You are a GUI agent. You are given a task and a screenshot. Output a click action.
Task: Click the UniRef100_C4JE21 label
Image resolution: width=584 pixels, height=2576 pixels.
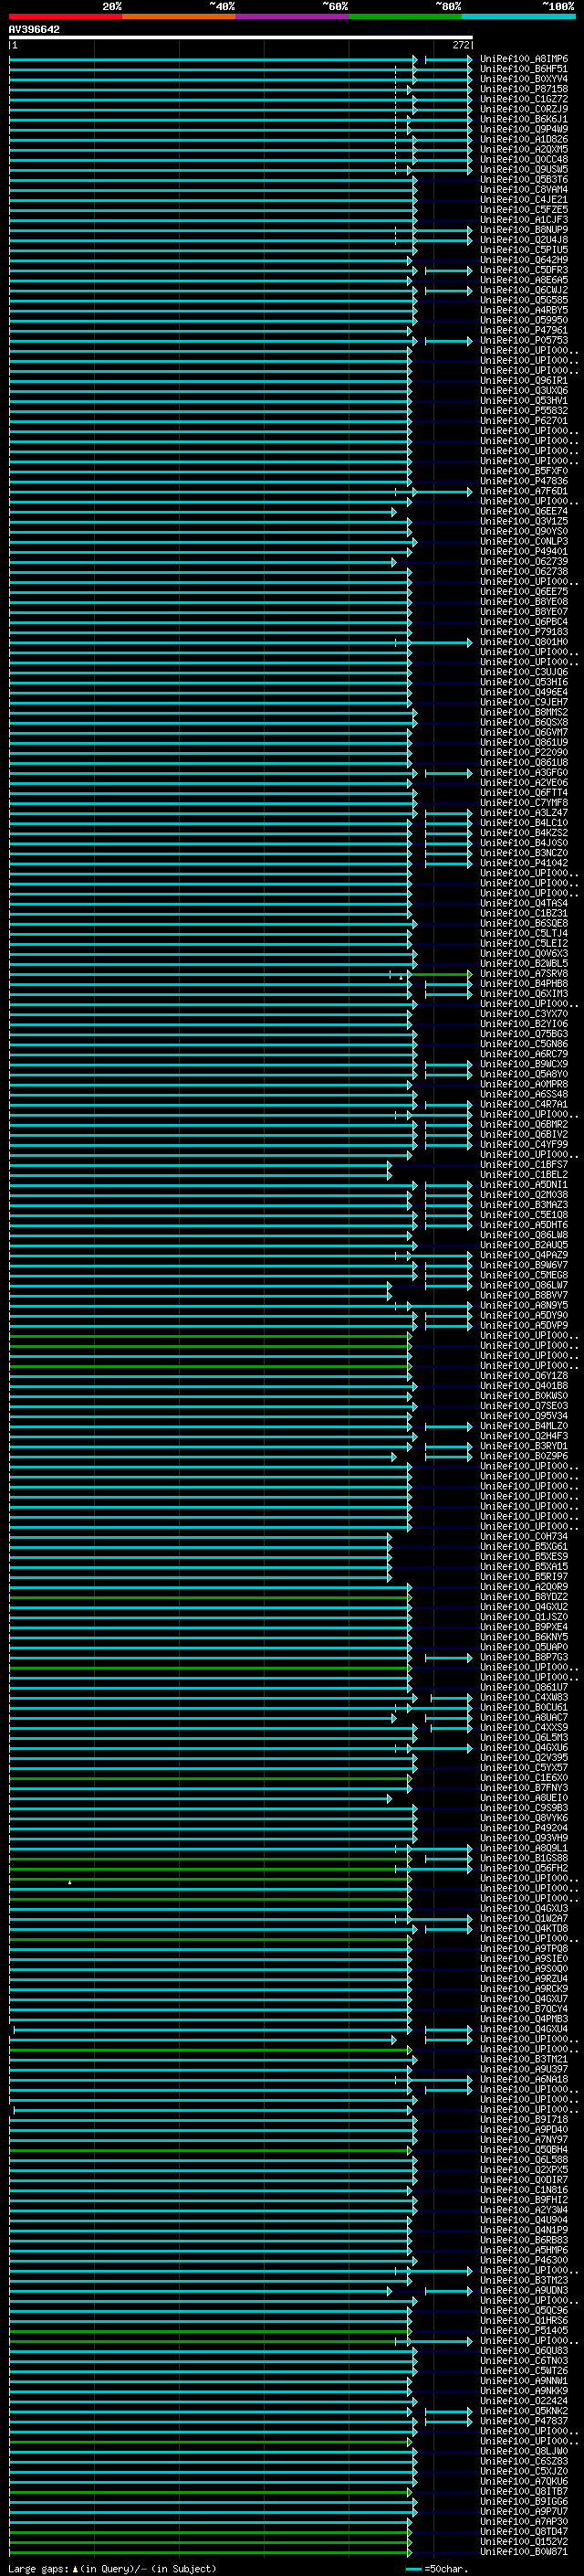click(x=524, y=200)
